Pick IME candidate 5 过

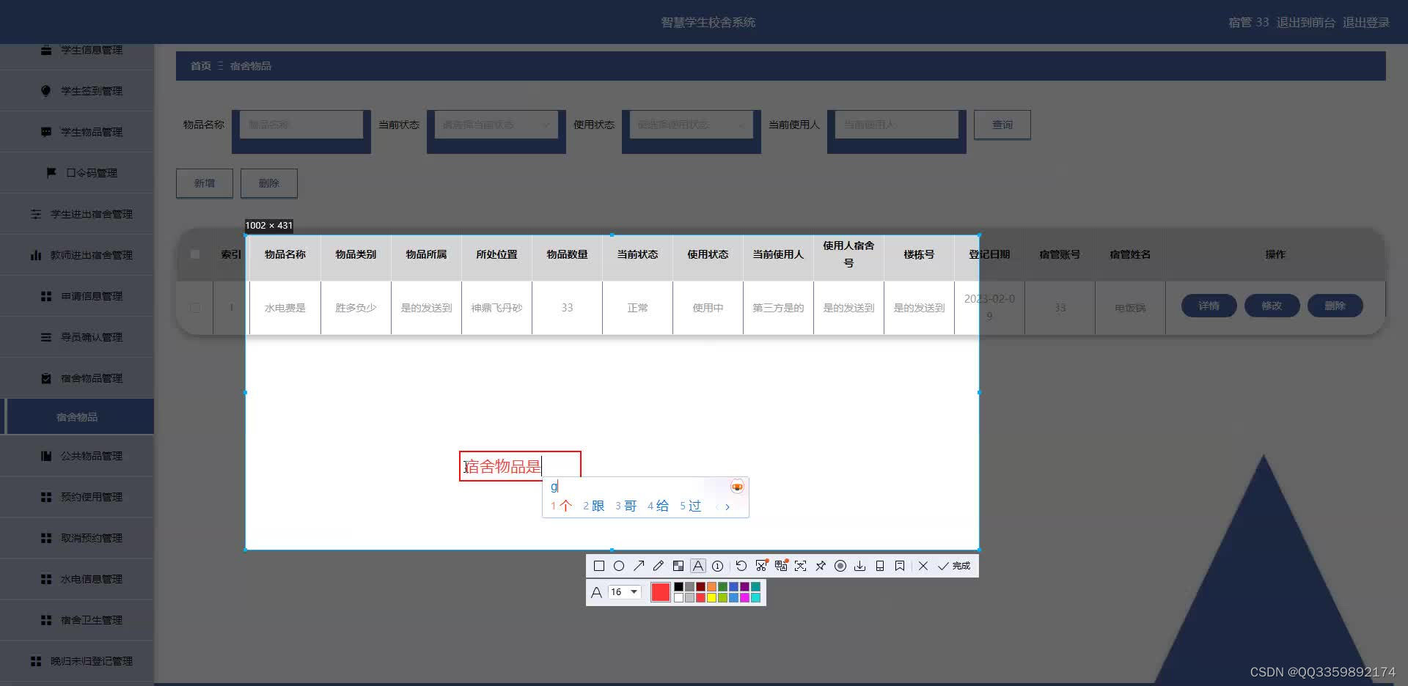coord(691,506)
